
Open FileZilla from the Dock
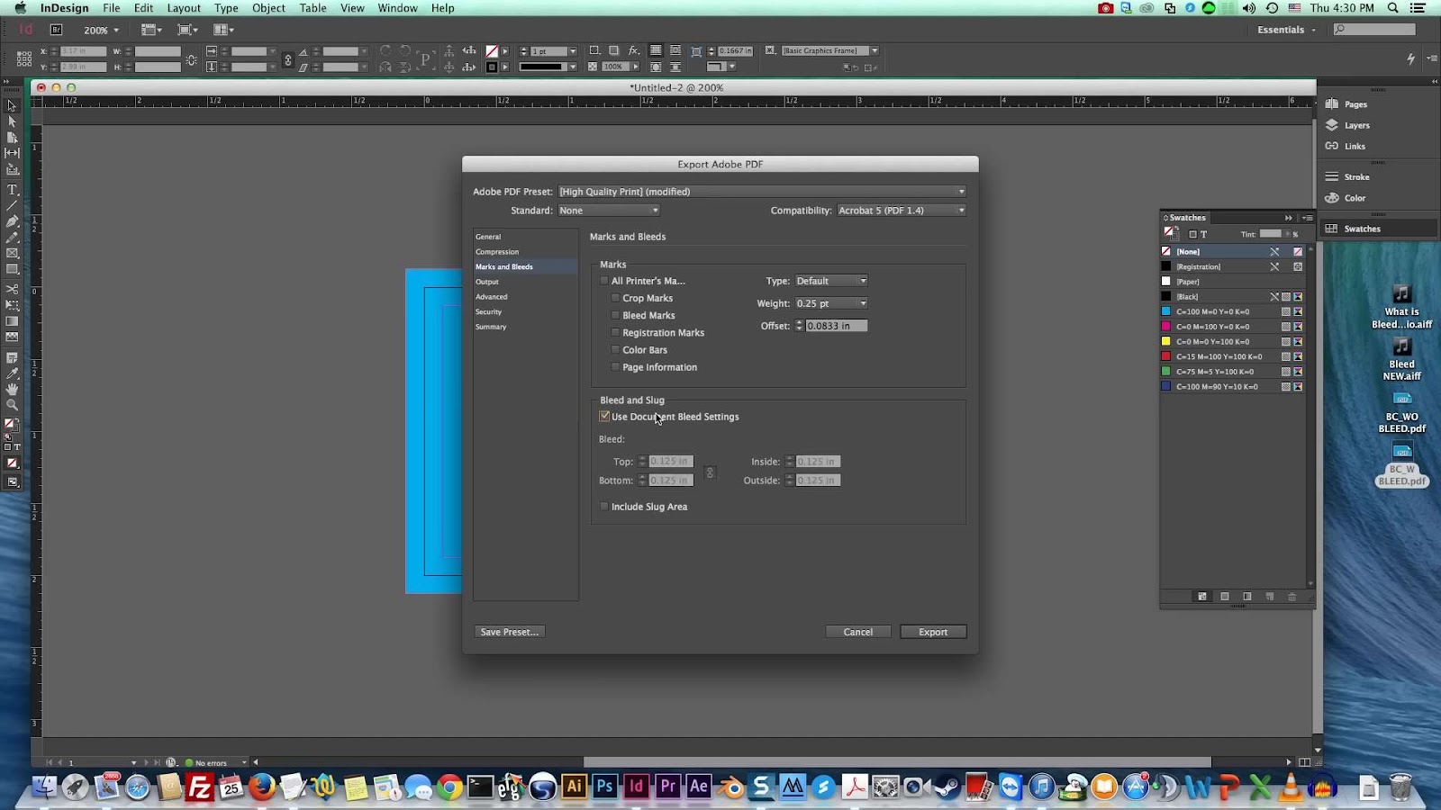pyautogui.click(x=199, y=787)
